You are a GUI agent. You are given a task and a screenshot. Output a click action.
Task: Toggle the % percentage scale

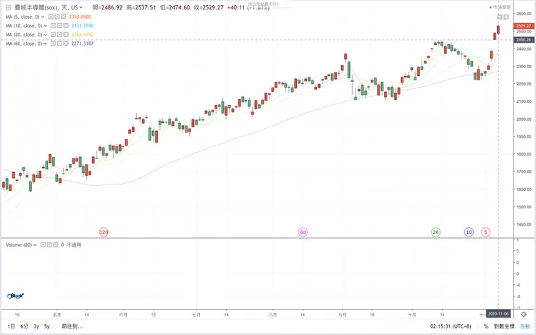point(486,326)
